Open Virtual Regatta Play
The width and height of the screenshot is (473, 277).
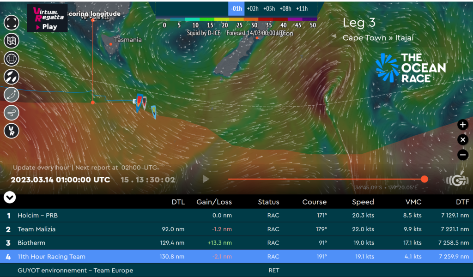(x=48, y=18)
